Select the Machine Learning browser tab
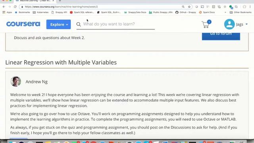This screenshot has width=254, height=143. click(35, 1)
